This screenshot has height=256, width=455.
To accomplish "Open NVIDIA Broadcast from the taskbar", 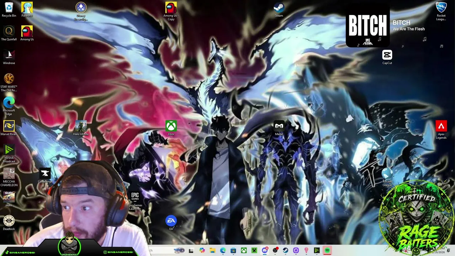I will (x=317, y=251).
